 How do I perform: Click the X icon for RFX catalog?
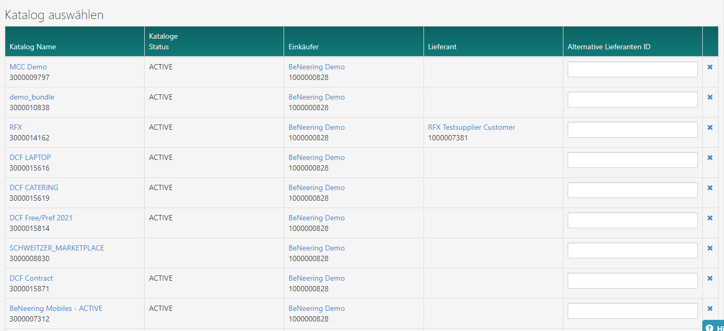[710, 128]
